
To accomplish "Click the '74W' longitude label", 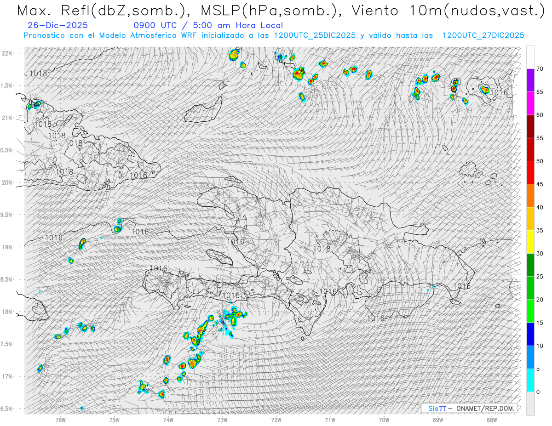I will pos(168,420).
